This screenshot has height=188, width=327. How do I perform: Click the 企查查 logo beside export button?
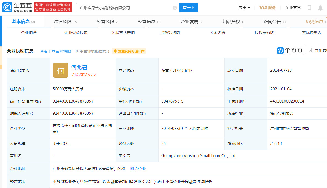tap(290, 51)
